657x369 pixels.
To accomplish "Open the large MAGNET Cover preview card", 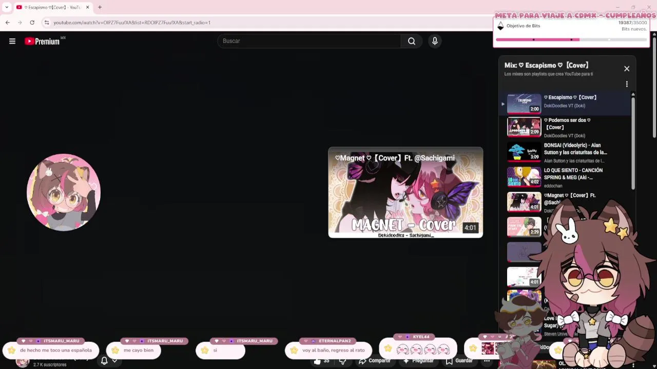I will tap(405, 193).
